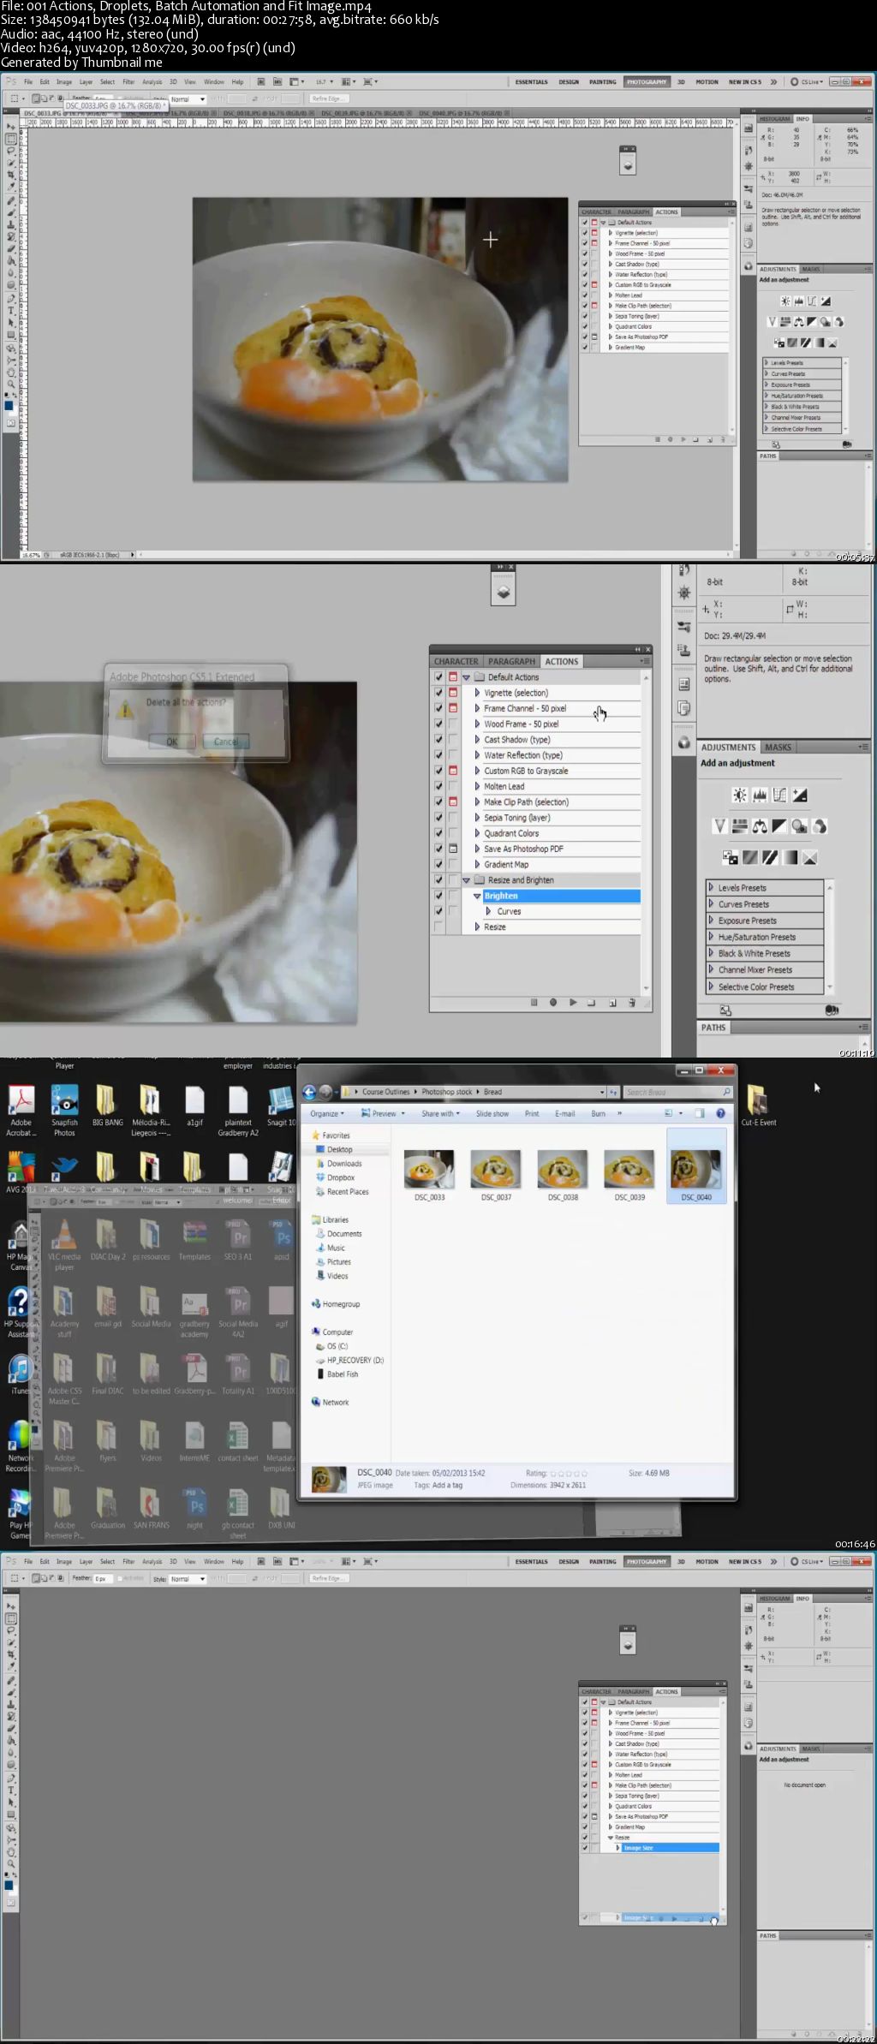Select Type tool beside the DSC_0033 bread document
Screen dimensions: 877x2044
tap(11, 311)
